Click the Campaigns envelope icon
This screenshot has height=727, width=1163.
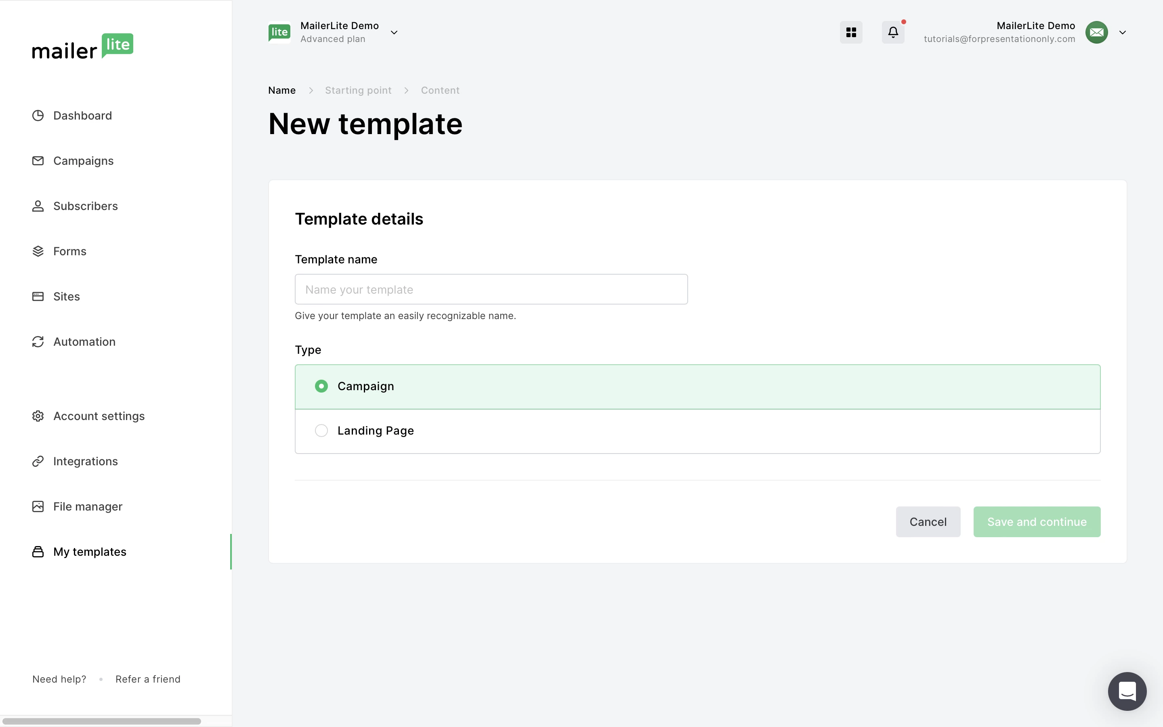tap(38, 161)
